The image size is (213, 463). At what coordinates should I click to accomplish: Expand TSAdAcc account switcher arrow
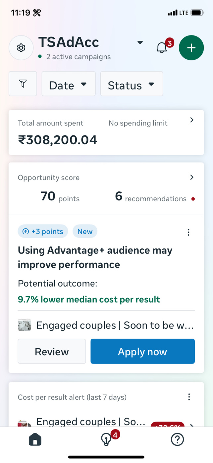tap(140, 42)
